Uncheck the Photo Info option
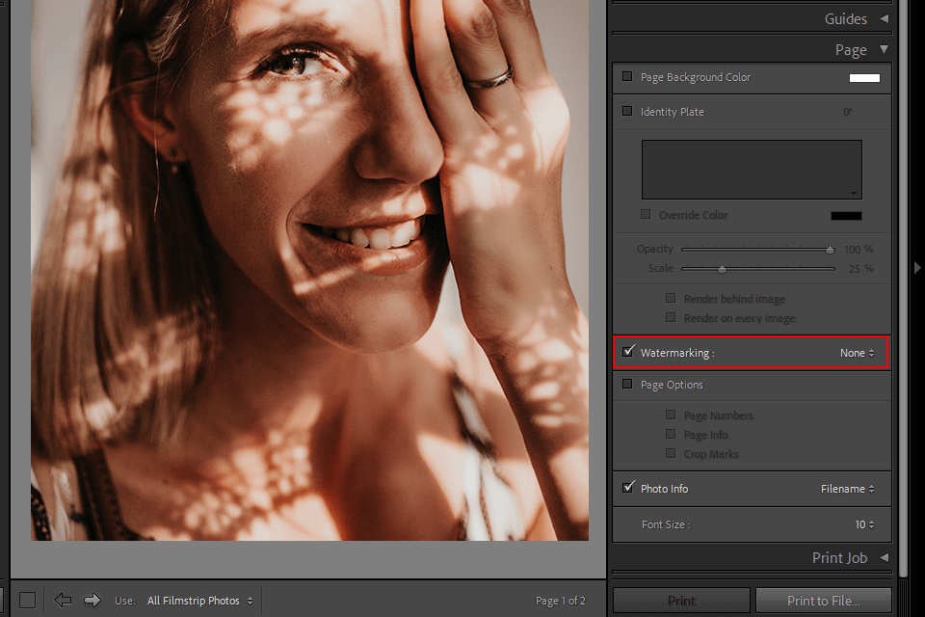The width and height of the screenshot is (925, 617). pyautogui.click(x=628, y=488)
